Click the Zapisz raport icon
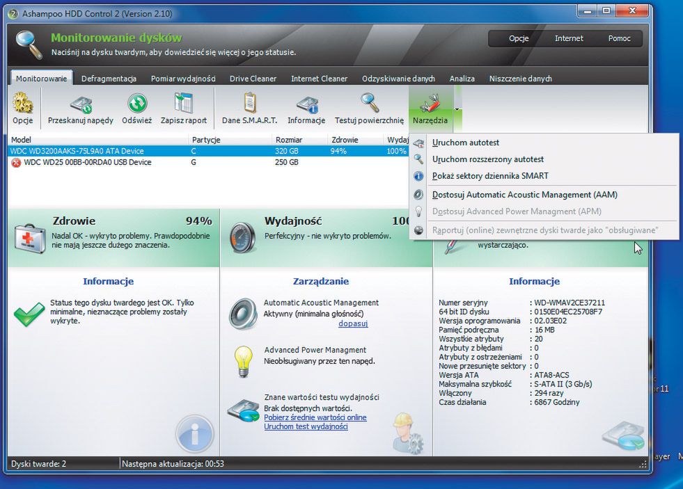This screenshot has width=683, height=489. click(x=183, y=103)
